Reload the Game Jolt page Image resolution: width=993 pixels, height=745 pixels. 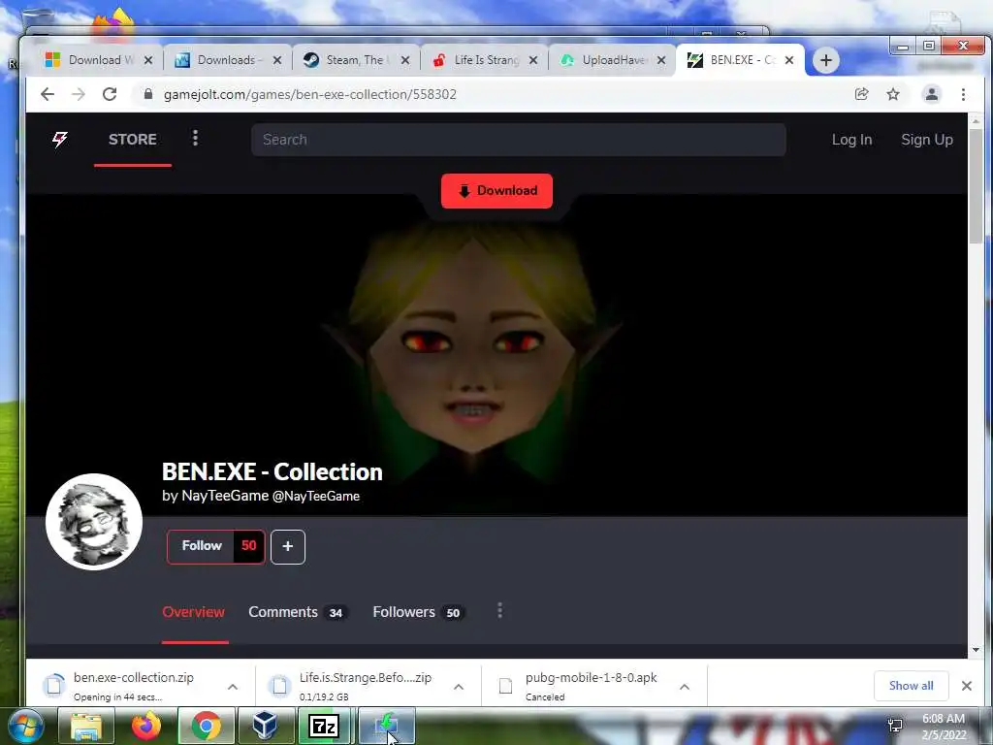(x=110, y=94)
